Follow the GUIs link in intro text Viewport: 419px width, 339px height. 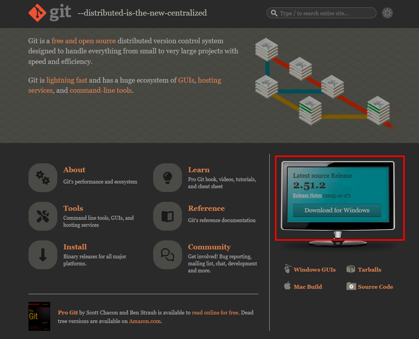tap(186, 80)
